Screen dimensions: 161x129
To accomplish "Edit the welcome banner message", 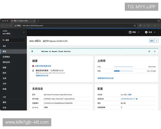I will [149, 51].
